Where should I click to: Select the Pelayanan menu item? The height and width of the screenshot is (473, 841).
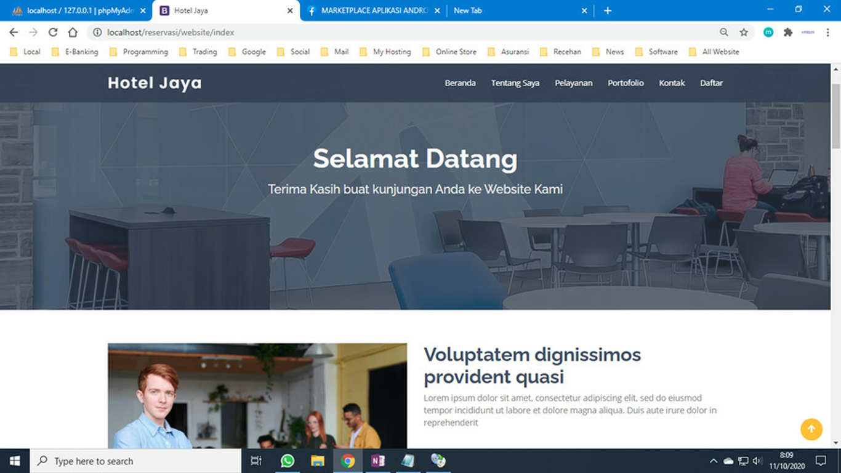click(x=573, y=83)
